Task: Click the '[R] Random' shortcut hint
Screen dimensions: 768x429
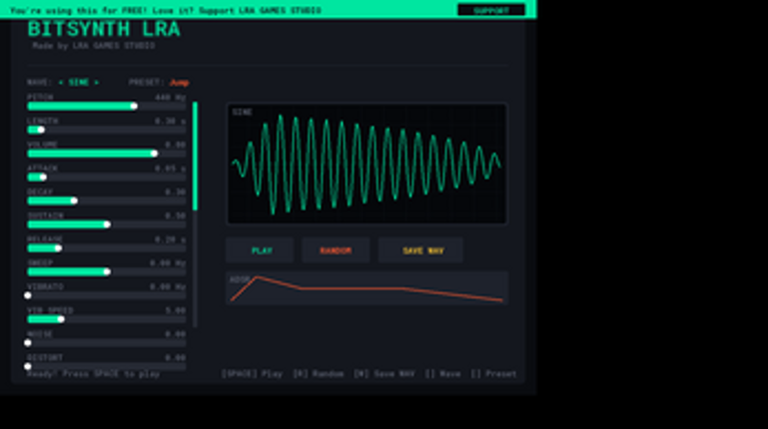Action: click(x=318, y=374)
